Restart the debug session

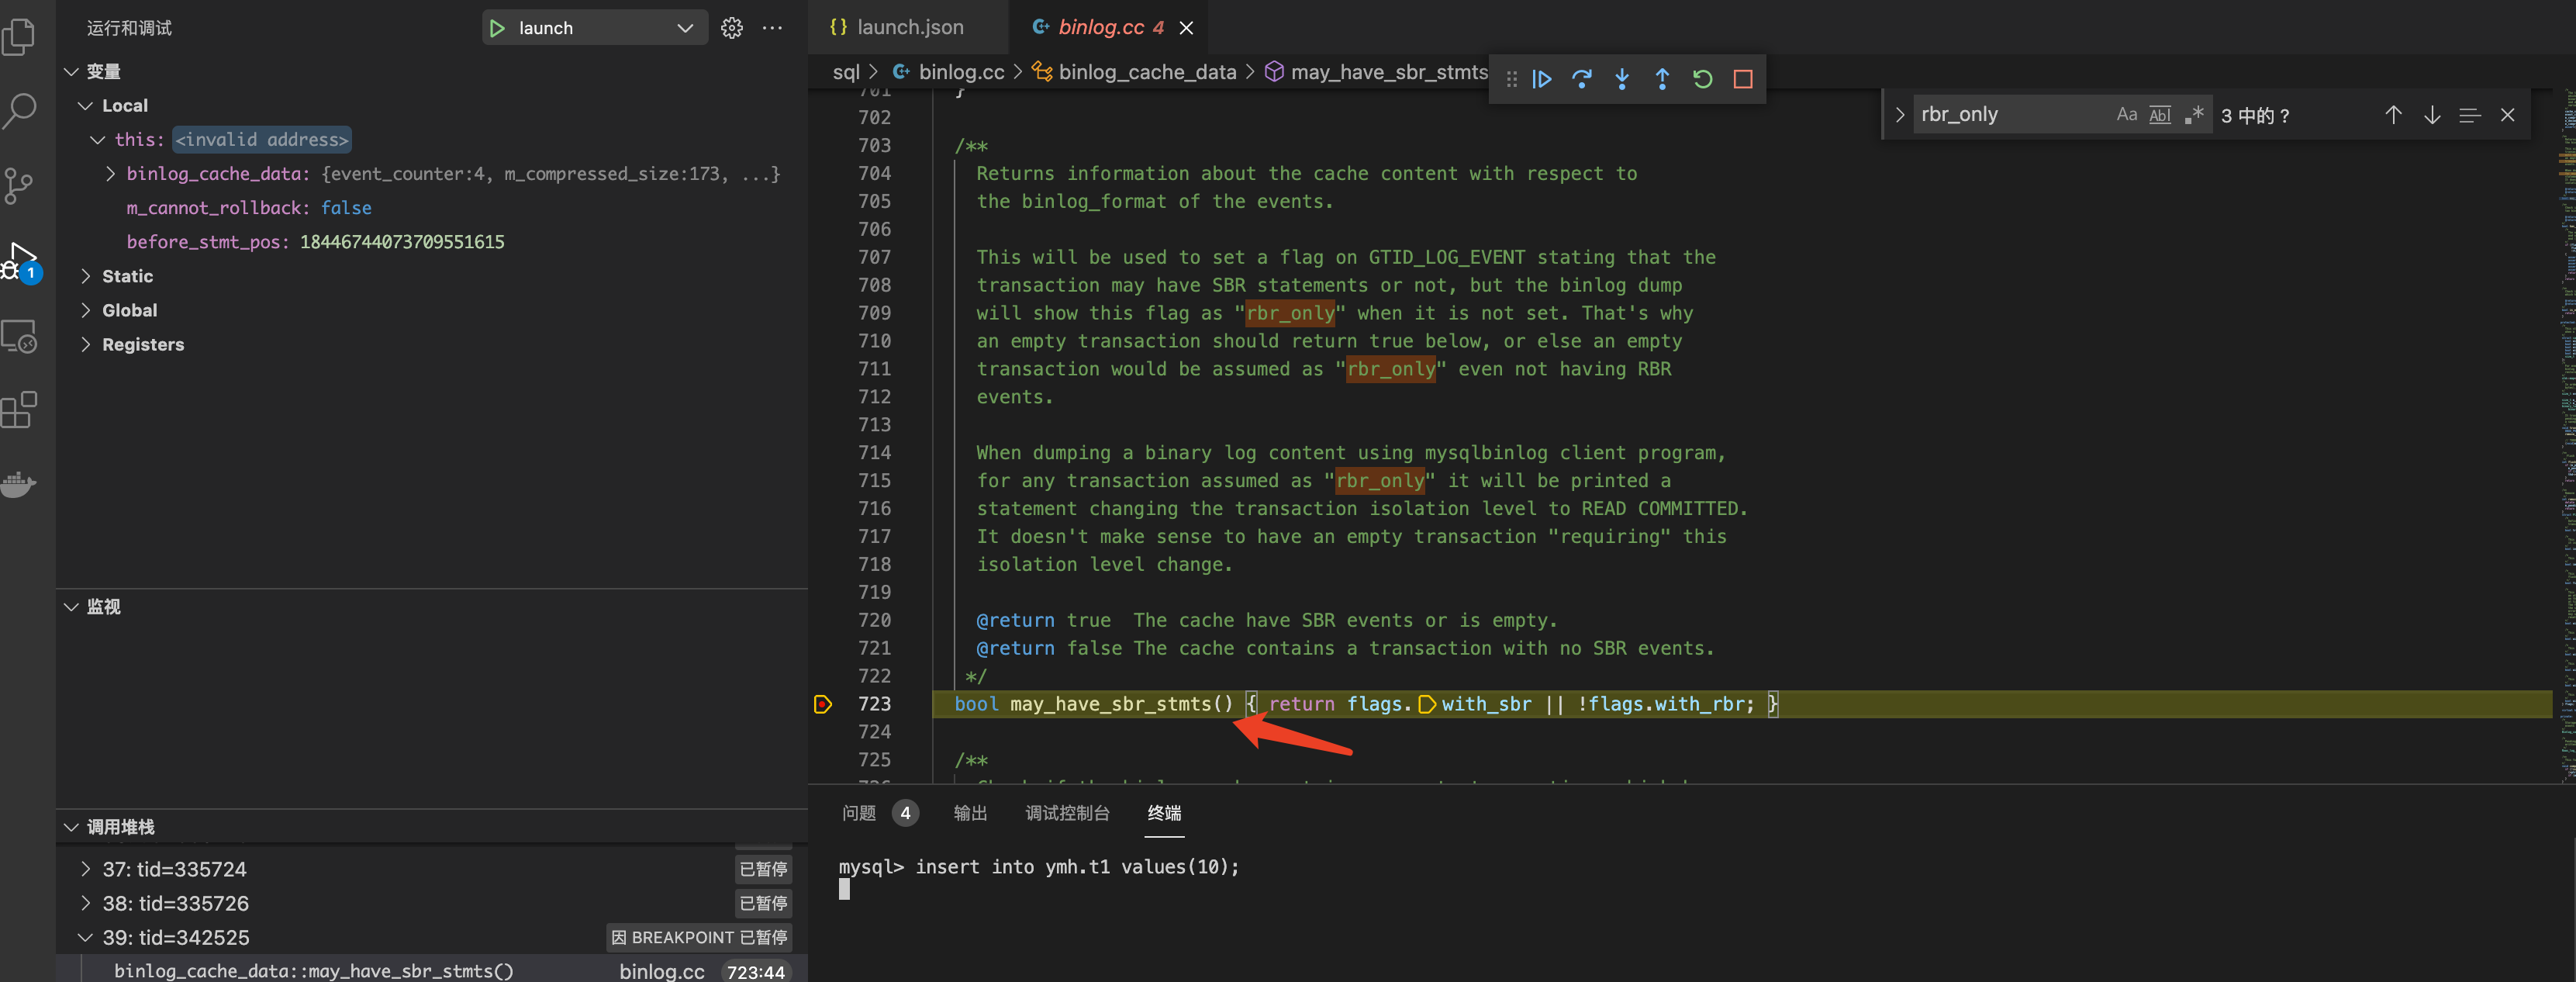1702,79
